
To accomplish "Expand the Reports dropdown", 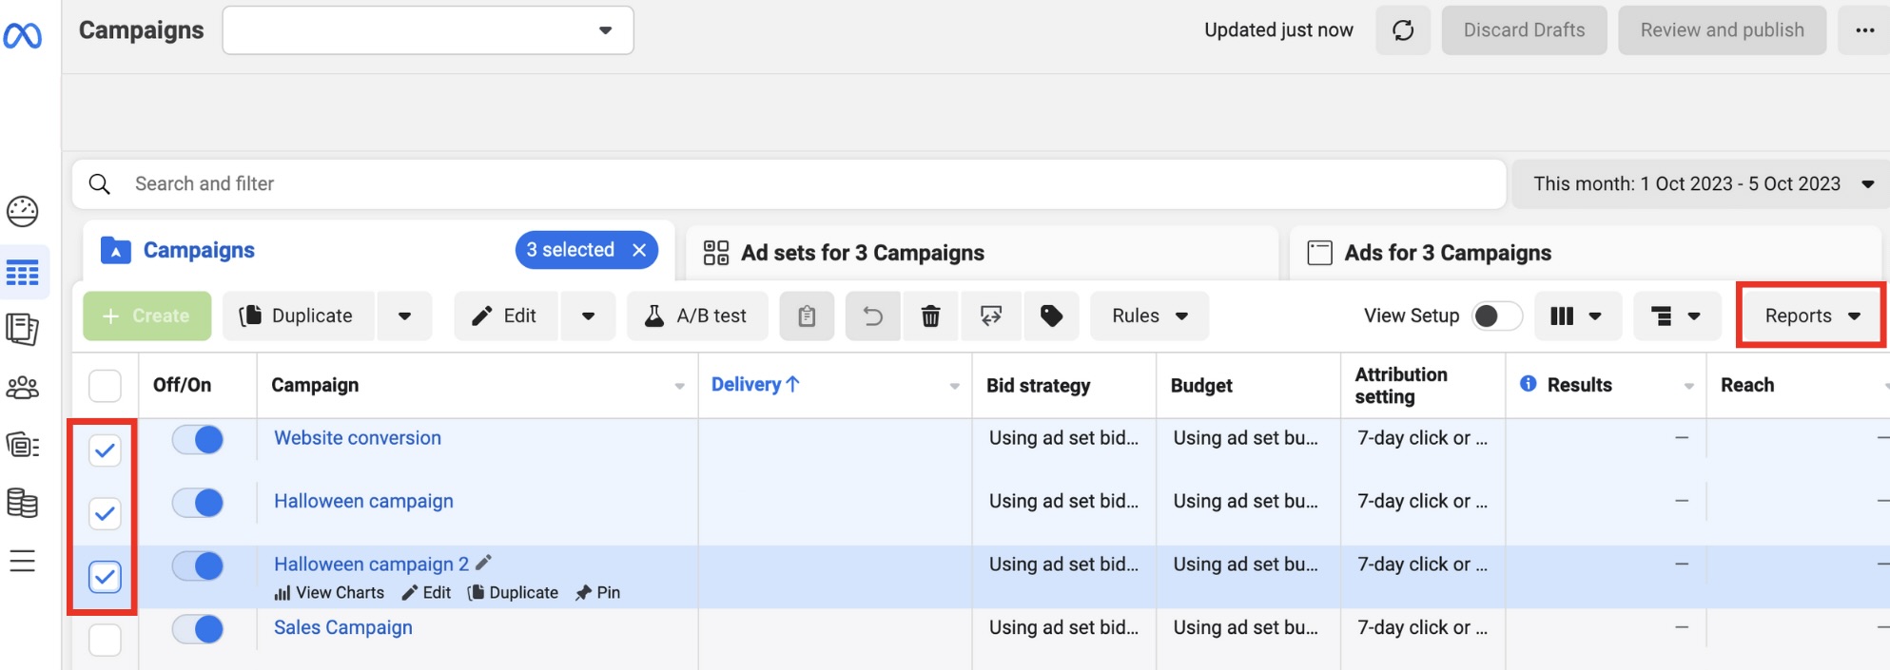I will pos(1812,316).
